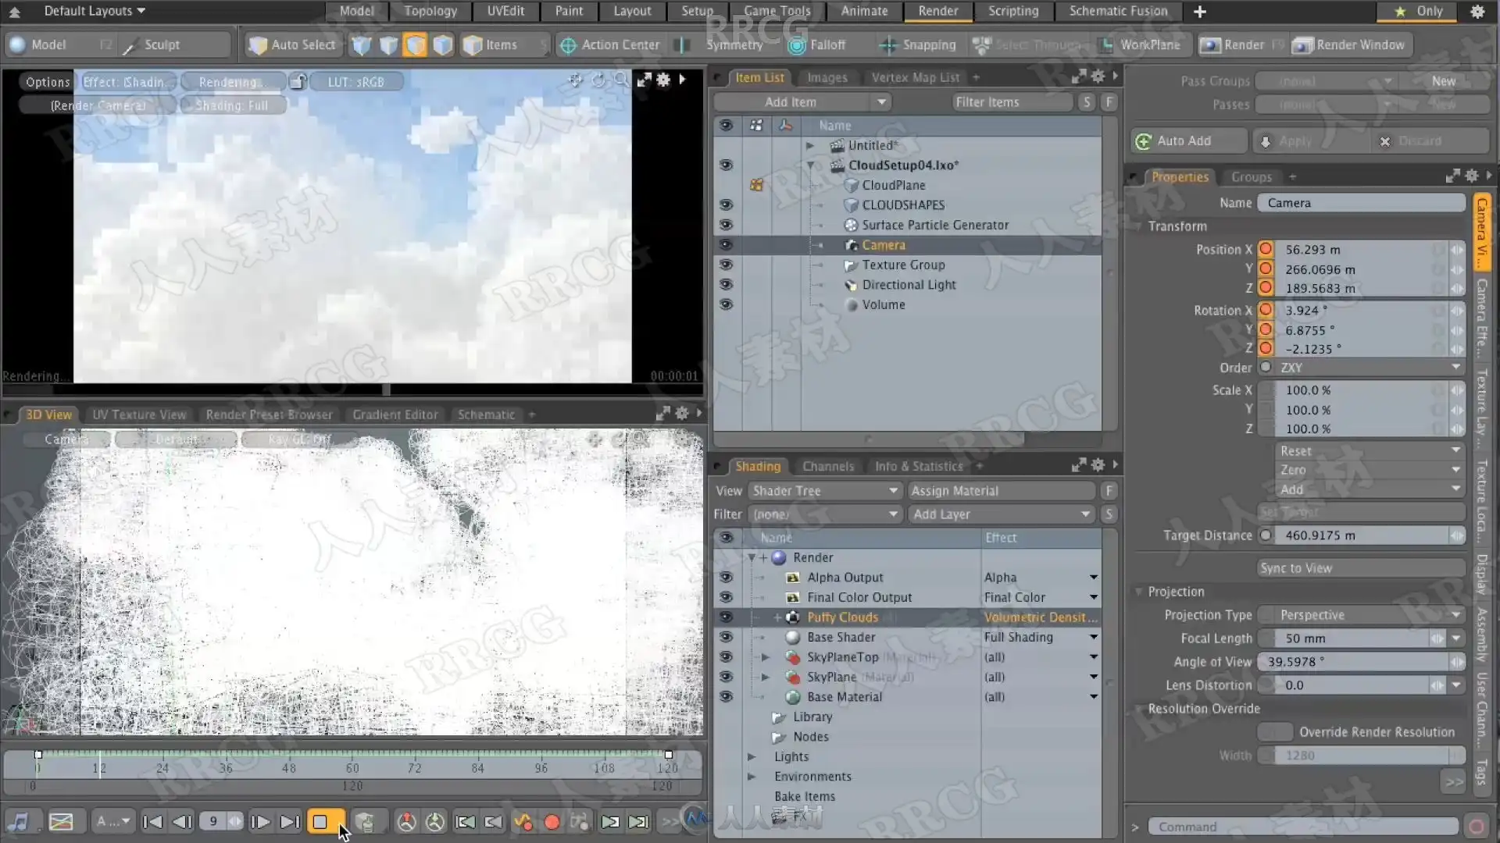This screenshot has height=843, width=1500.
Task: Expand the SkyPlaneTop material
Action: point(766,657)
